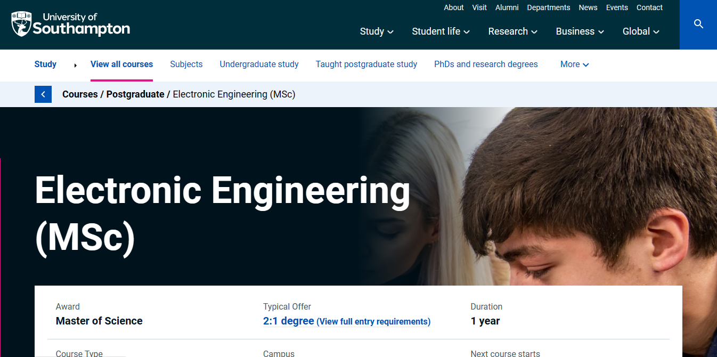Expand the Study dropdown menu
The height and width of the screenshot is (357, 717).
tap(377, 31)
